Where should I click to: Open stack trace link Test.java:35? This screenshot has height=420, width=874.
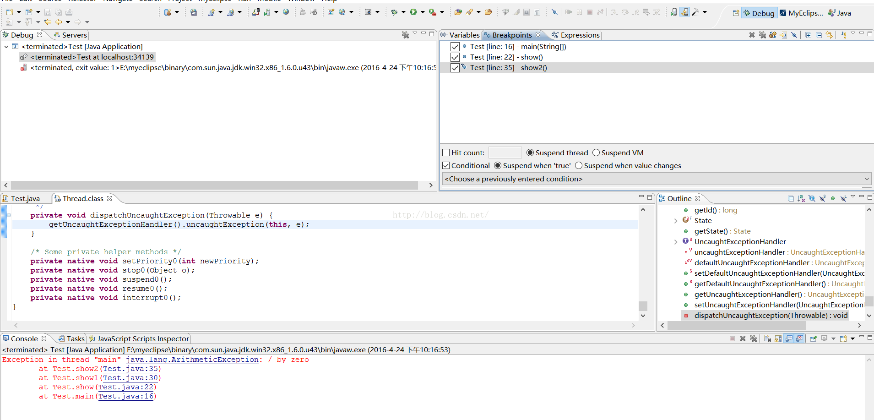point(130,369)
